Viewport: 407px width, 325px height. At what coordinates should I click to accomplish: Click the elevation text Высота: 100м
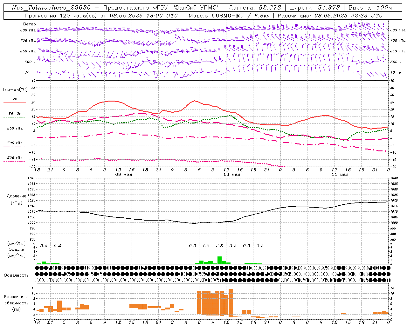click(x=370, y=8)
